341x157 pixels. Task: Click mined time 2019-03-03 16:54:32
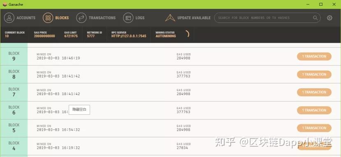(x=58, y=130)
